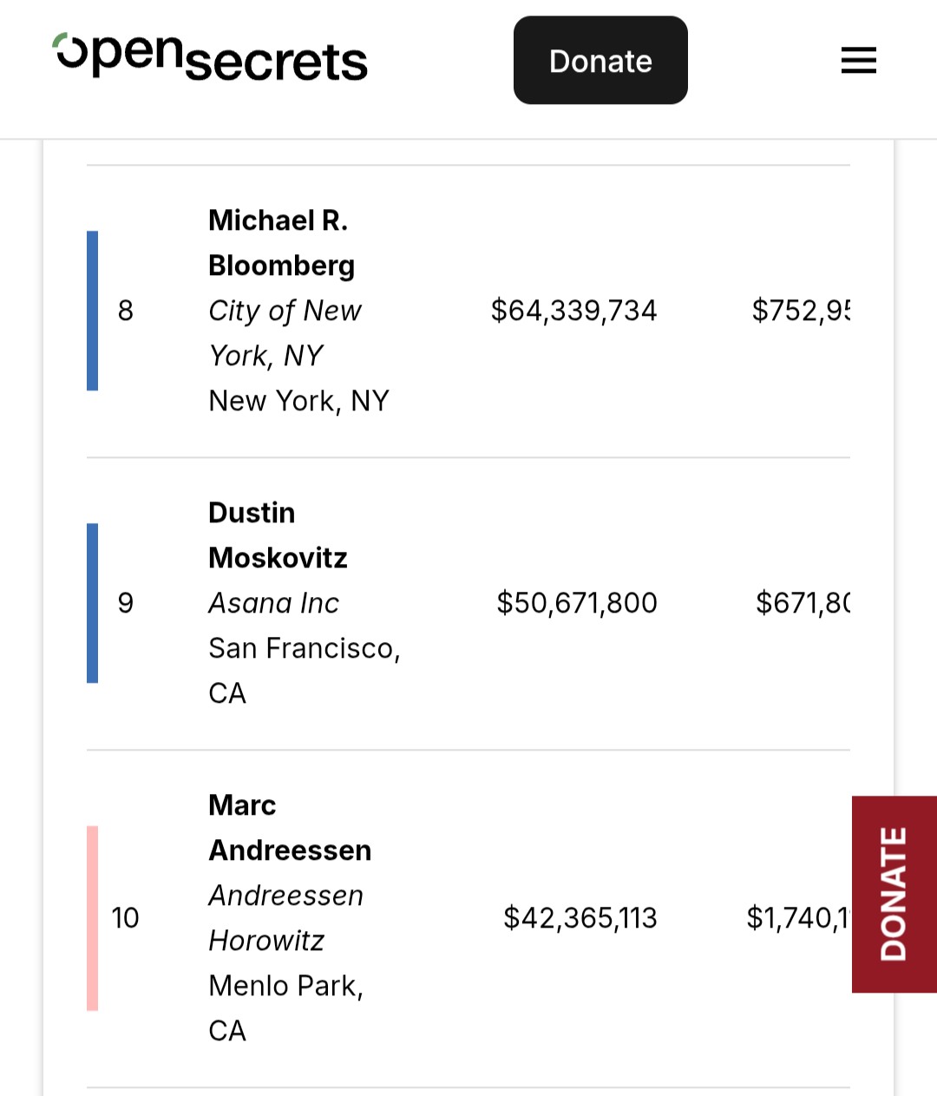
Task: Select the $50,671,800 total contribution amount
Action: pos(577,603)
